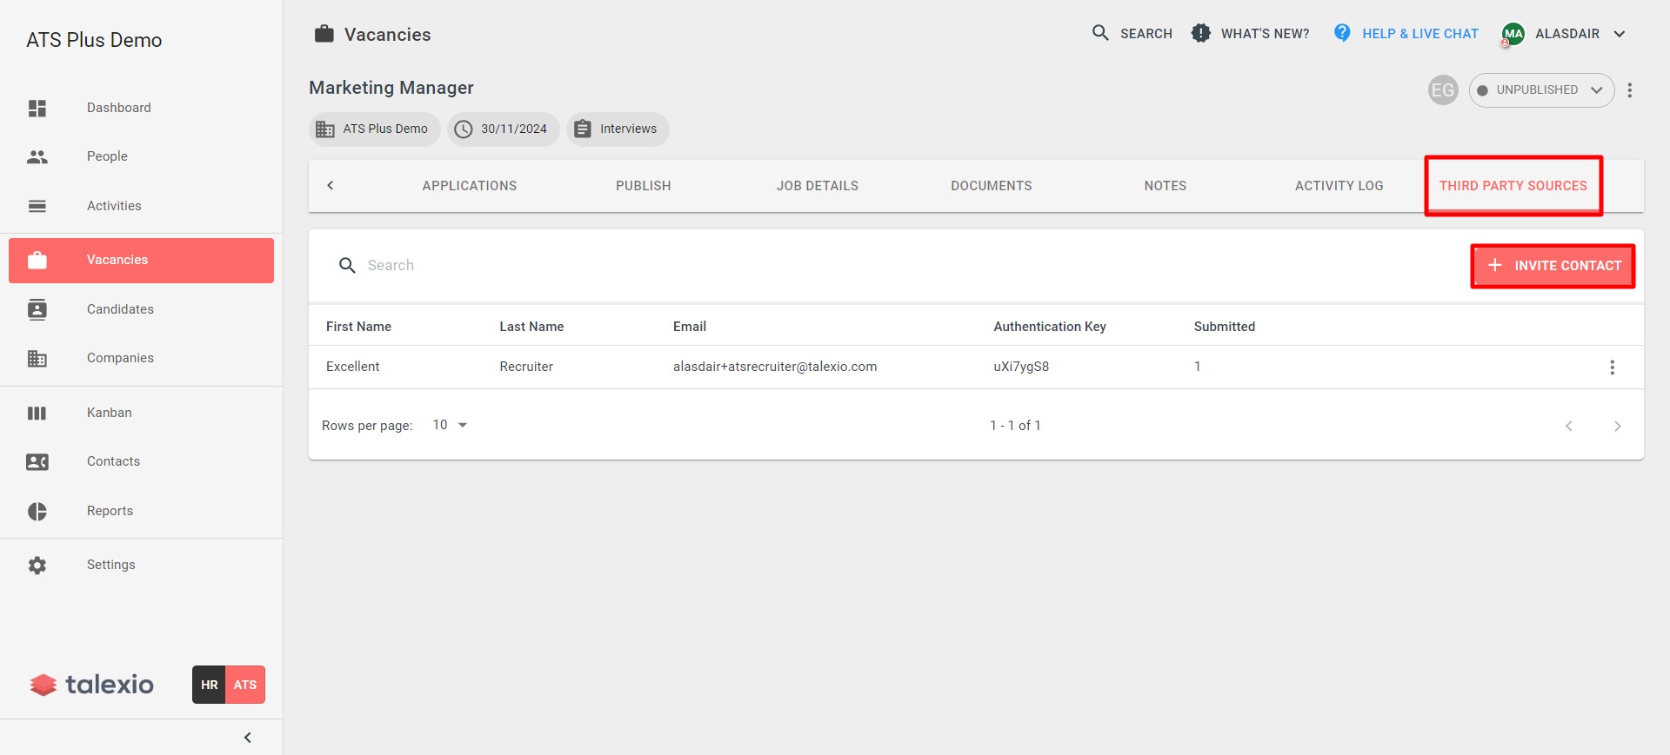Click the Activities list icon
This screenshot has width=1670, height=755.
pos(37,206)
